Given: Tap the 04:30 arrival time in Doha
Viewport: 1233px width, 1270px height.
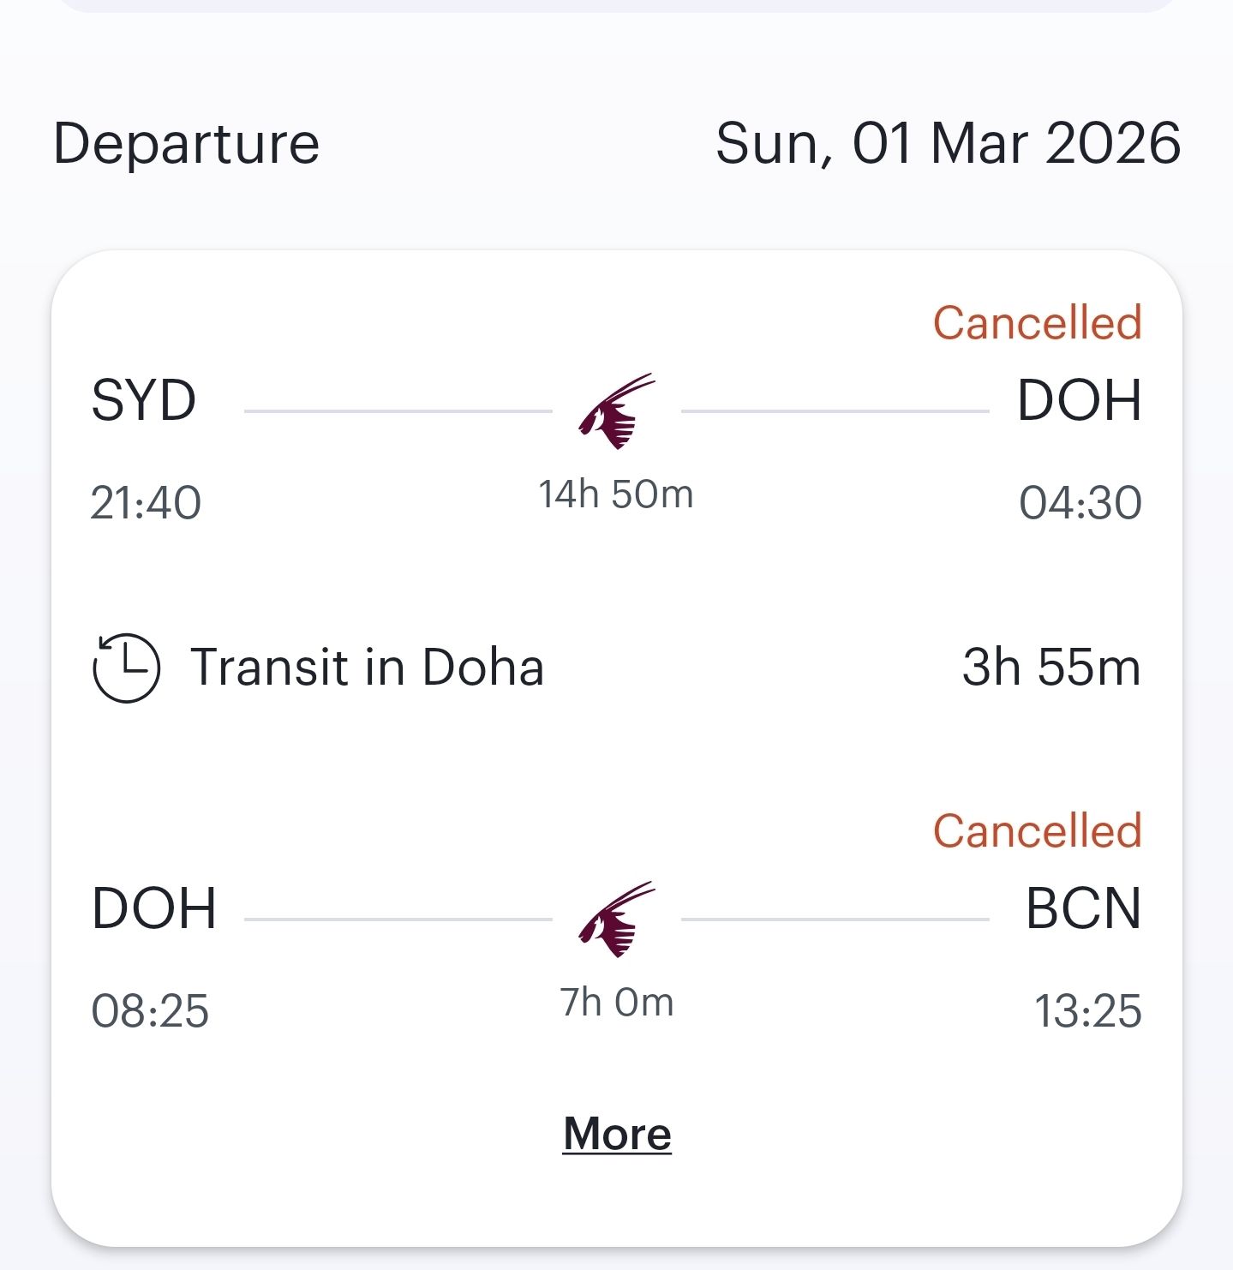Looking at the screenshot, I should click(x=1080, y=502).
